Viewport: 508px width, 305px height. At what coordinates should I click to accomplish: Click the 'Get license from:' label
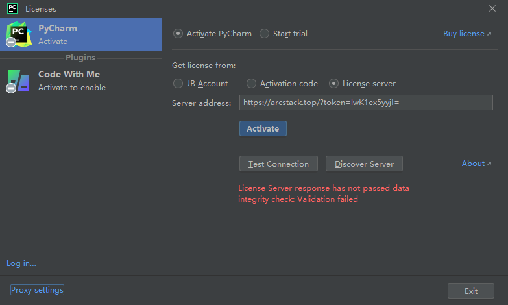[x=204, y=66]
